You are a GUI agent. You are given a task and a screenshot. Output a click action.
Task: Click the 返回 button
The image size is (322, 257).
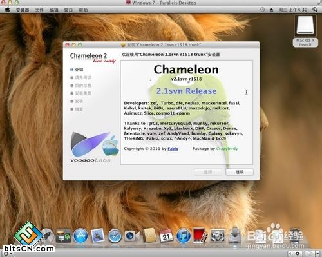[x=208, y=172]
